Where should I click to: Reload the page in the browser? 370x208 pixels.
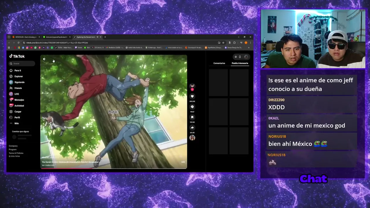pos(18,43)
